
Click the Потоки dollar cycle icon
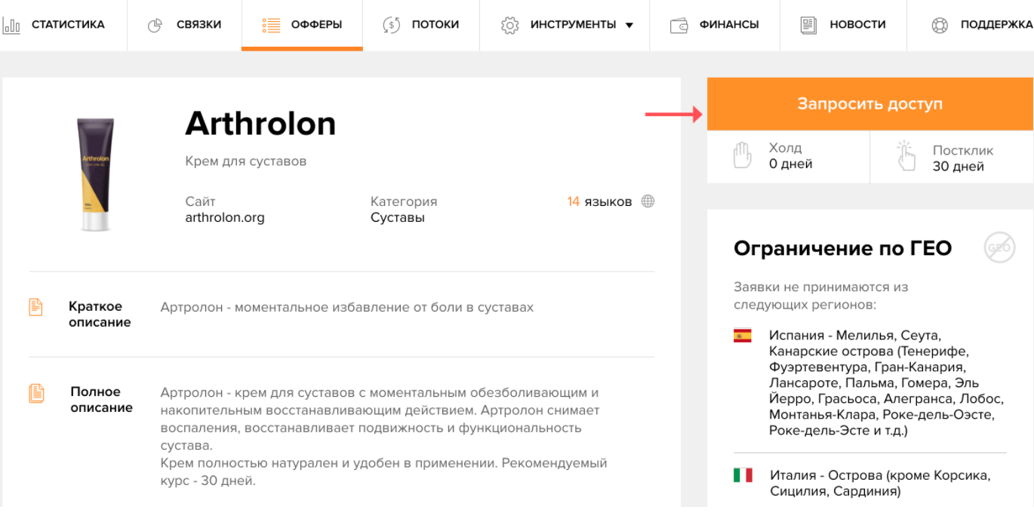[391, 26]
